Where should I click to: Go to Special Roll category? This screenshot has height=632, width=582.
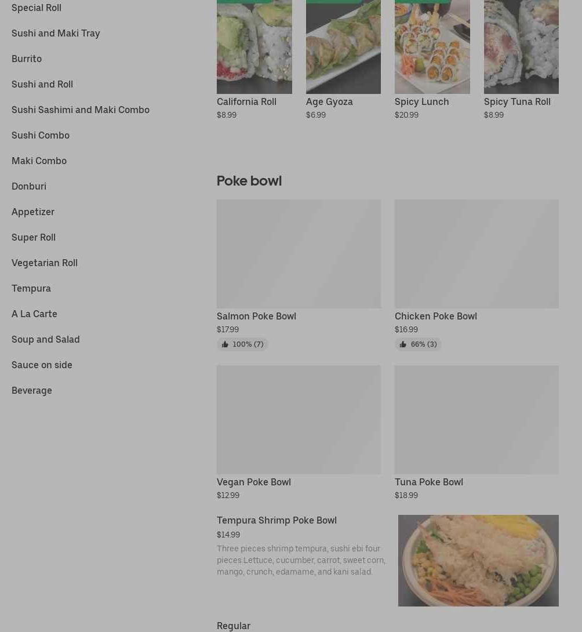tap(37, 8)
